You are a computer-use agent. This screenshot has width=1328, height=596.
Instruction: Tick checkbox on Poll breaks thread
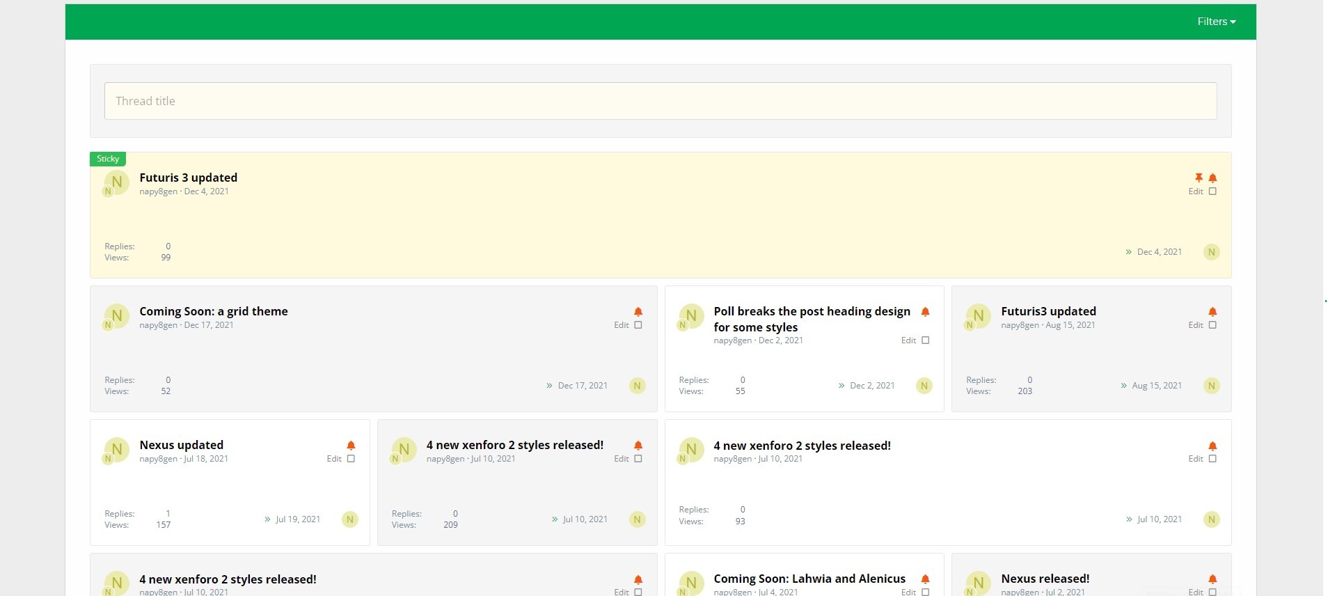click(x=925, y=340)
